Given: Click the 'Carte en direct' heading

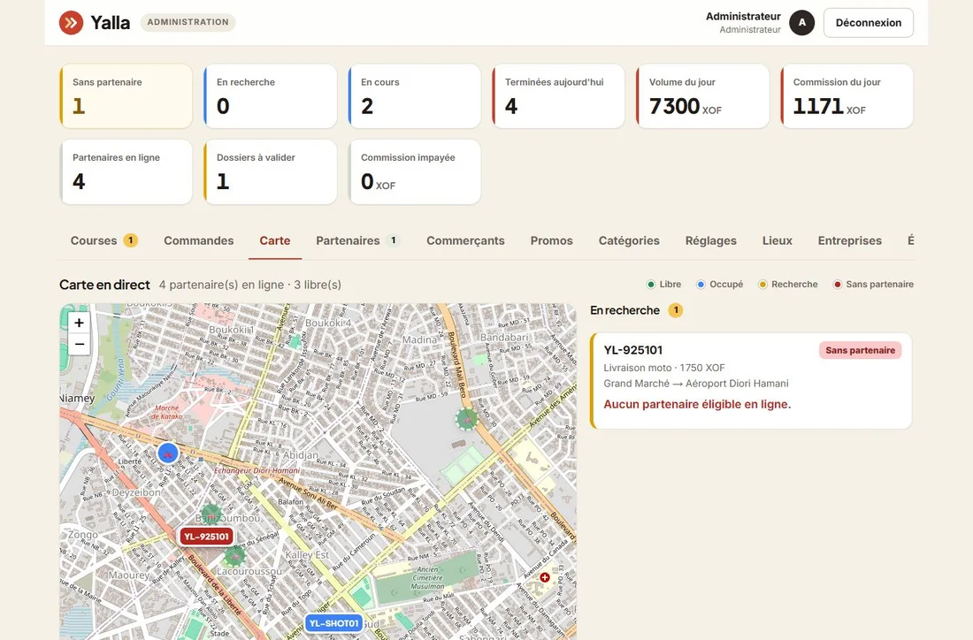Looking at the screenshot, I should coord(104,285).
